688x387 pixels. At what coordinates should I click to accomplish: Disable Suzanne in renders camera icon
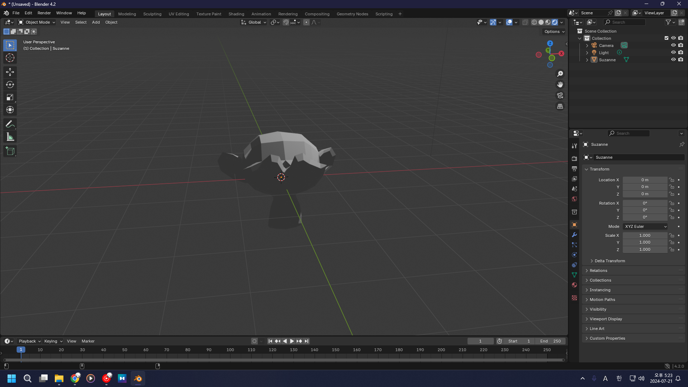click(680, 60)
